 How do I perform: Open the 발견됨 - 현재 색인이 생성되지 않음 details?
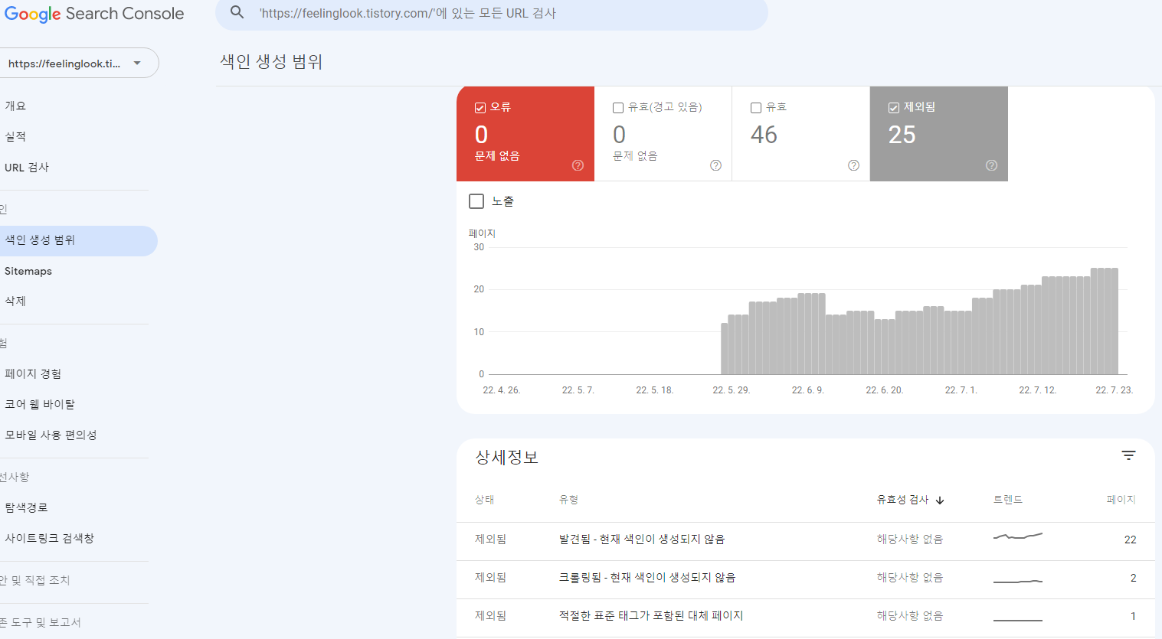pos(641,539)
